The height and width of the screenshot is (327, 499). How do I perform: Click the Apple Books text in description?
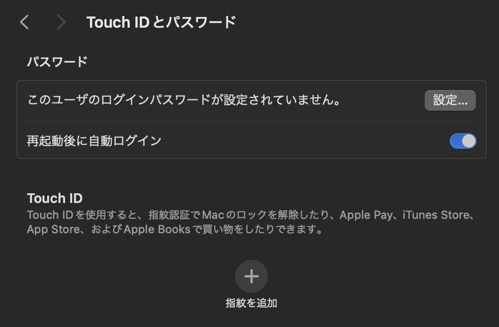pos(157,229)
